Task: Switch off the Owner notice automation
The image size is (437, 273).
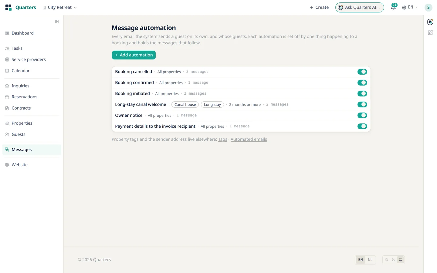Action: point(362,115)
